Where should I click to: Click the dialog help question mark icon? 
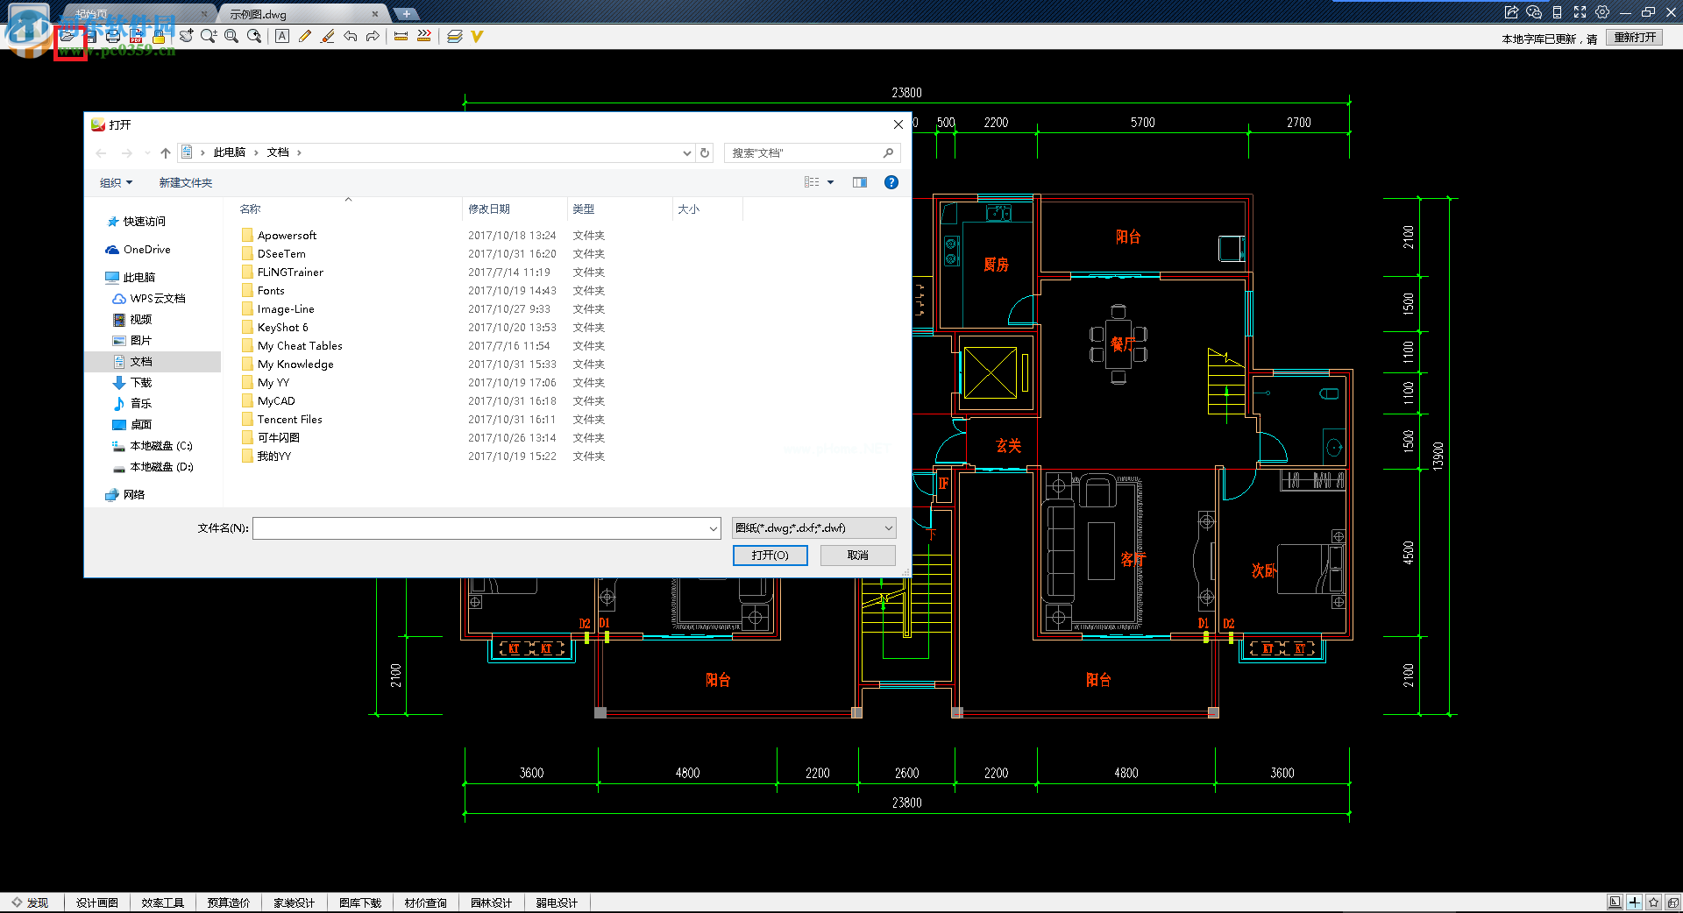click(891, 182)
